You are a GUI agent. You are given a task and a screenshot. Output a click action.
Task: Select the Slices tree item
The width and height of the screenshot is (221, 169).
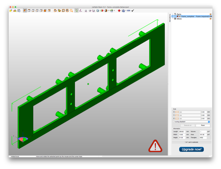point(179,19)
